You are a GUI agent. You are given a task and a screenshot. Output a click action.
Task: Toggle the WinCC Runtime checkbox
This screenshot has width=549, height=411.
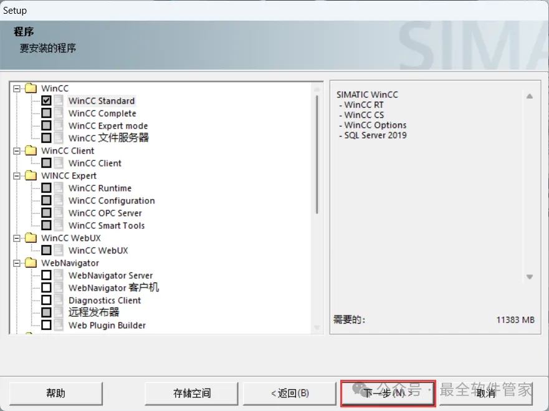(46, 188)
